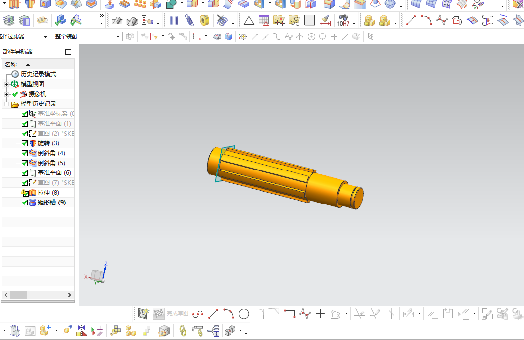Screen dimensions: 524x340
Task: Select the Rectangle tool in sketch toolbar
Action: (290, 314)
